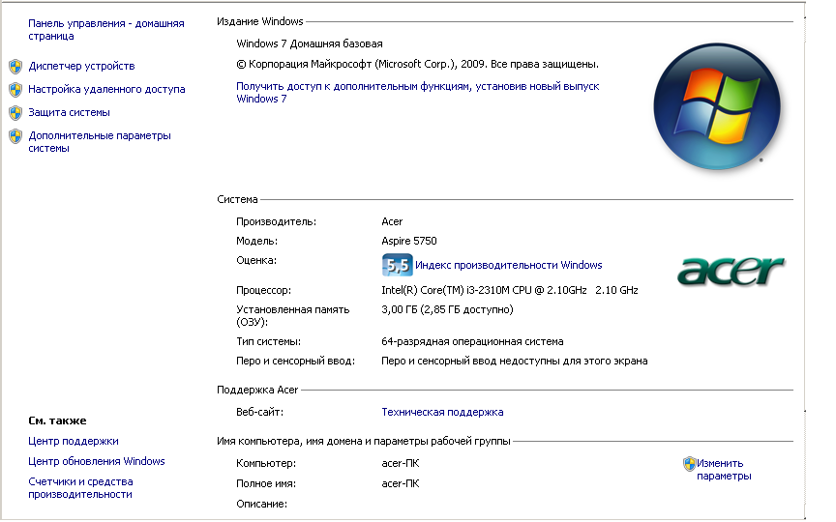Click the shield icon beside Дополнительные параметры системы
This screenshot has width=836, height=522.
tap(15, 136)
